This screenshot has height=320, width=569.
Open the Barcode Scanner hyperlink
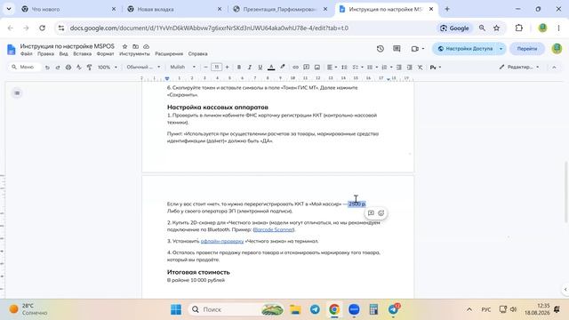click(x=274, y=229)
